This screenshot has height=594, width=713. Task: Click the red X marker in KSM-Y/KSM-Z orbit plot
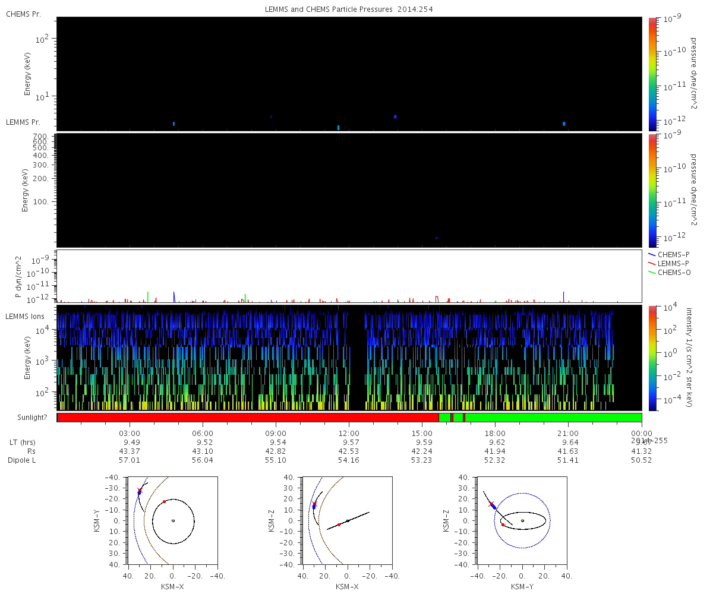(491, 504)
